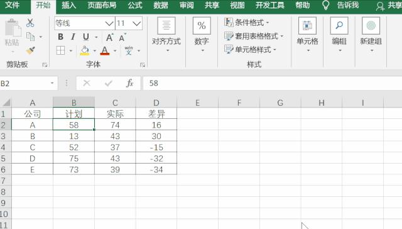Select cell containing 计划
Screen dimensions: 402x229
click(74, 113)
